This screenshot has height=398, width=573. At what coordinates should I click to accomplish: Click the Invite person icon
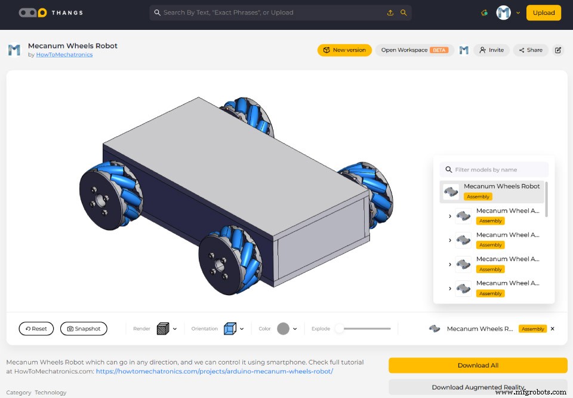tap(482, 50)
